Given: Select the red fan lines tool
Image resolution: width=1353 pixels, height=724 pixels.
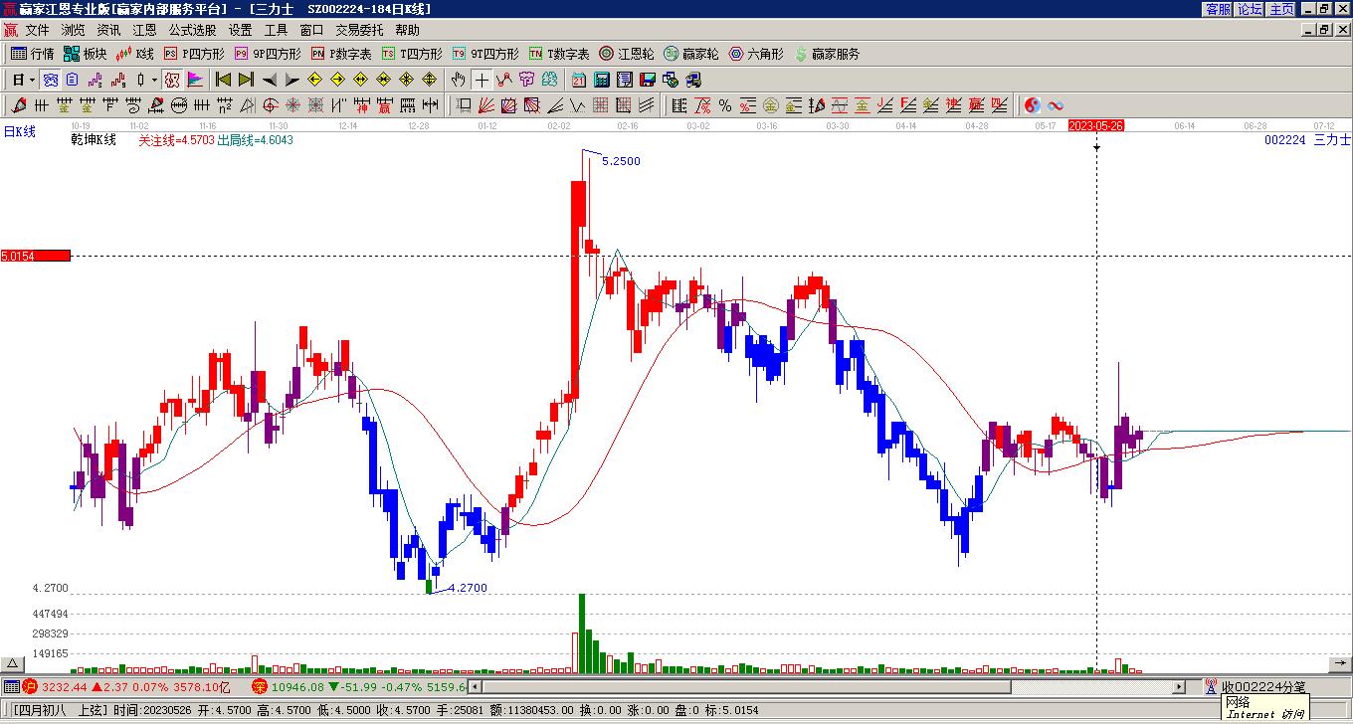Looking at the screenshot, I should (485, 105).
